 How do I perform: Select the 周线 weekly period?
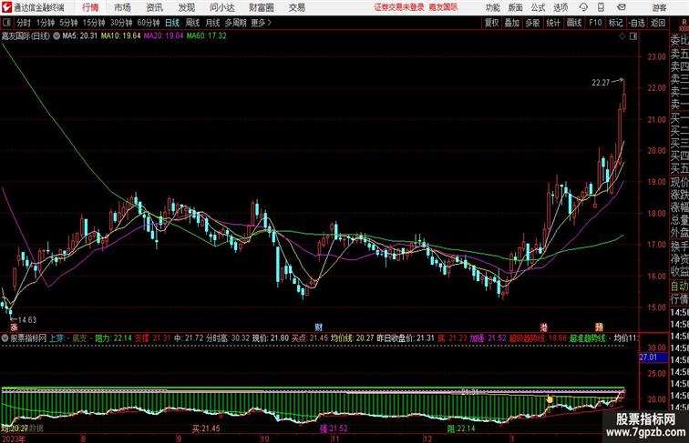click(x=192, y=23)
